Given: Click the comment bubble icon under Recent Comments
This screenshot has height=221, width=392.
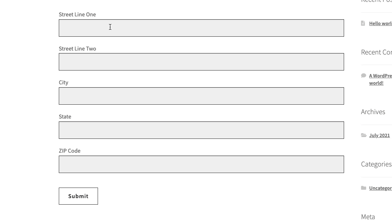Looking at the screenshot, I should pos(363,75).
